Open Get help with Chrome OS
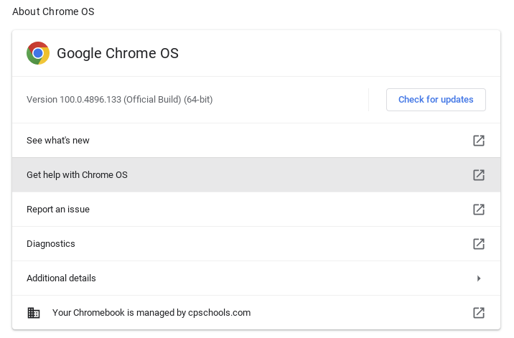The width and height of the screenshot is (514, 338). pyautogui.click(x=256, y=174)
